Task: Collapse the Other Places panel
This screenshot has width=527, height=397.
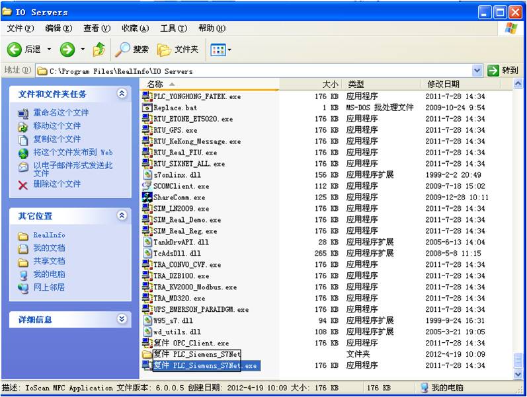Action: [122, 216]
